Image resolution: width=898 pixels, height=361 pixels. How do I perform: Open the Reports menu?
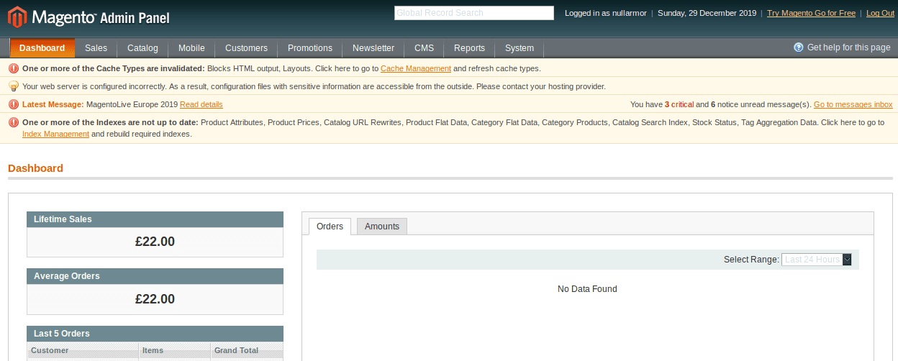(469, 48)
